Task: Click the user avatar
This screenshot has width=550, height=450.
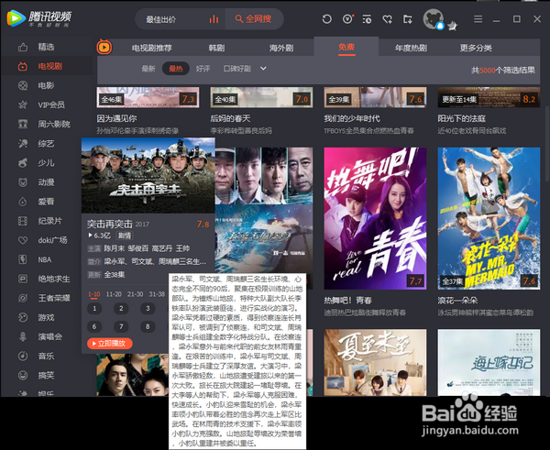Action: point(434,19)
